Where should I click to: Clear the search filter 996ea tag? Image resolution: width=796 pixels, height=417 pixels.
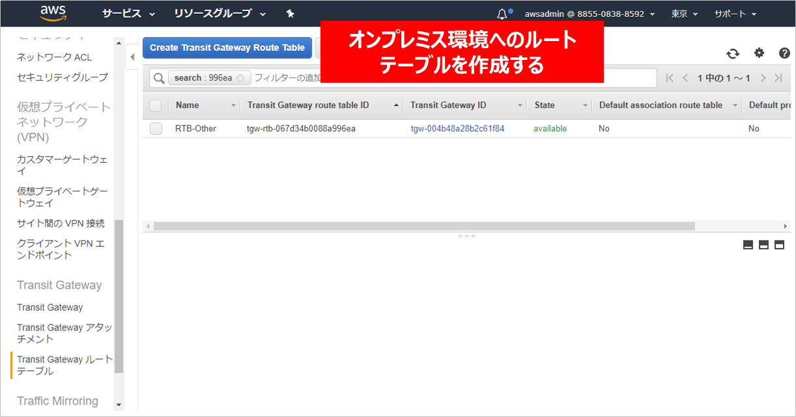tap(240, 78)
